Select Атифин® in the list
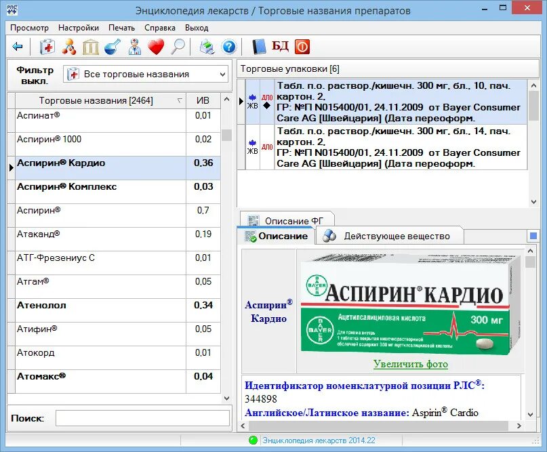Screen dimensions: 547x452 pyautogui.click(x=100, y=334)
